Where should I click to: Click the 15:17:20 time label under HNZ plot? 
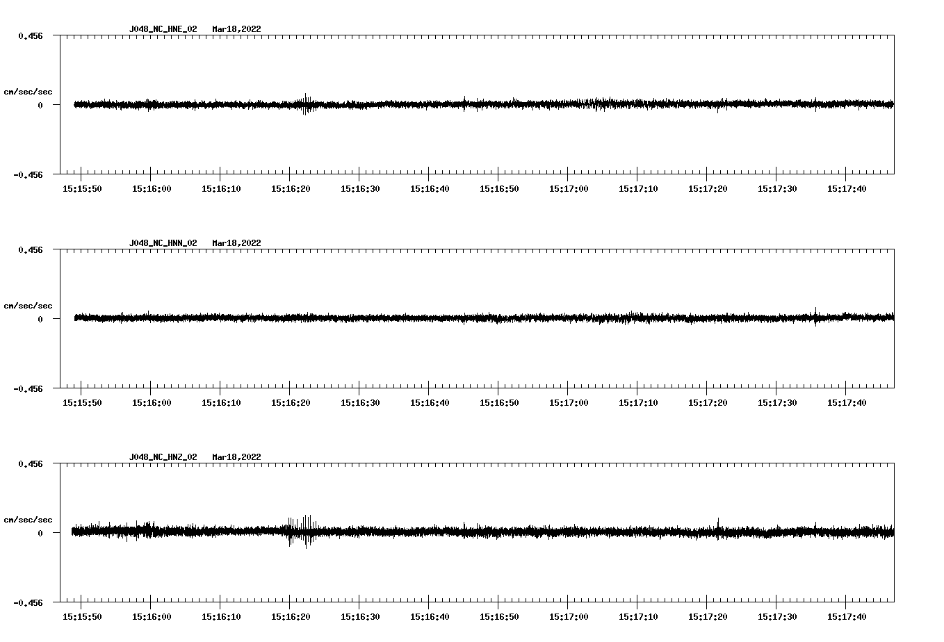[x=708, y=617]
